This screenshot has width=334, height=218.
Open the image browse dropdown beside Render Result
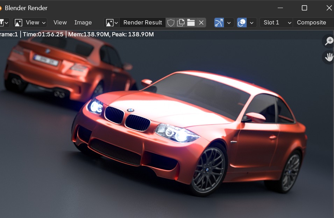[112, 23]
